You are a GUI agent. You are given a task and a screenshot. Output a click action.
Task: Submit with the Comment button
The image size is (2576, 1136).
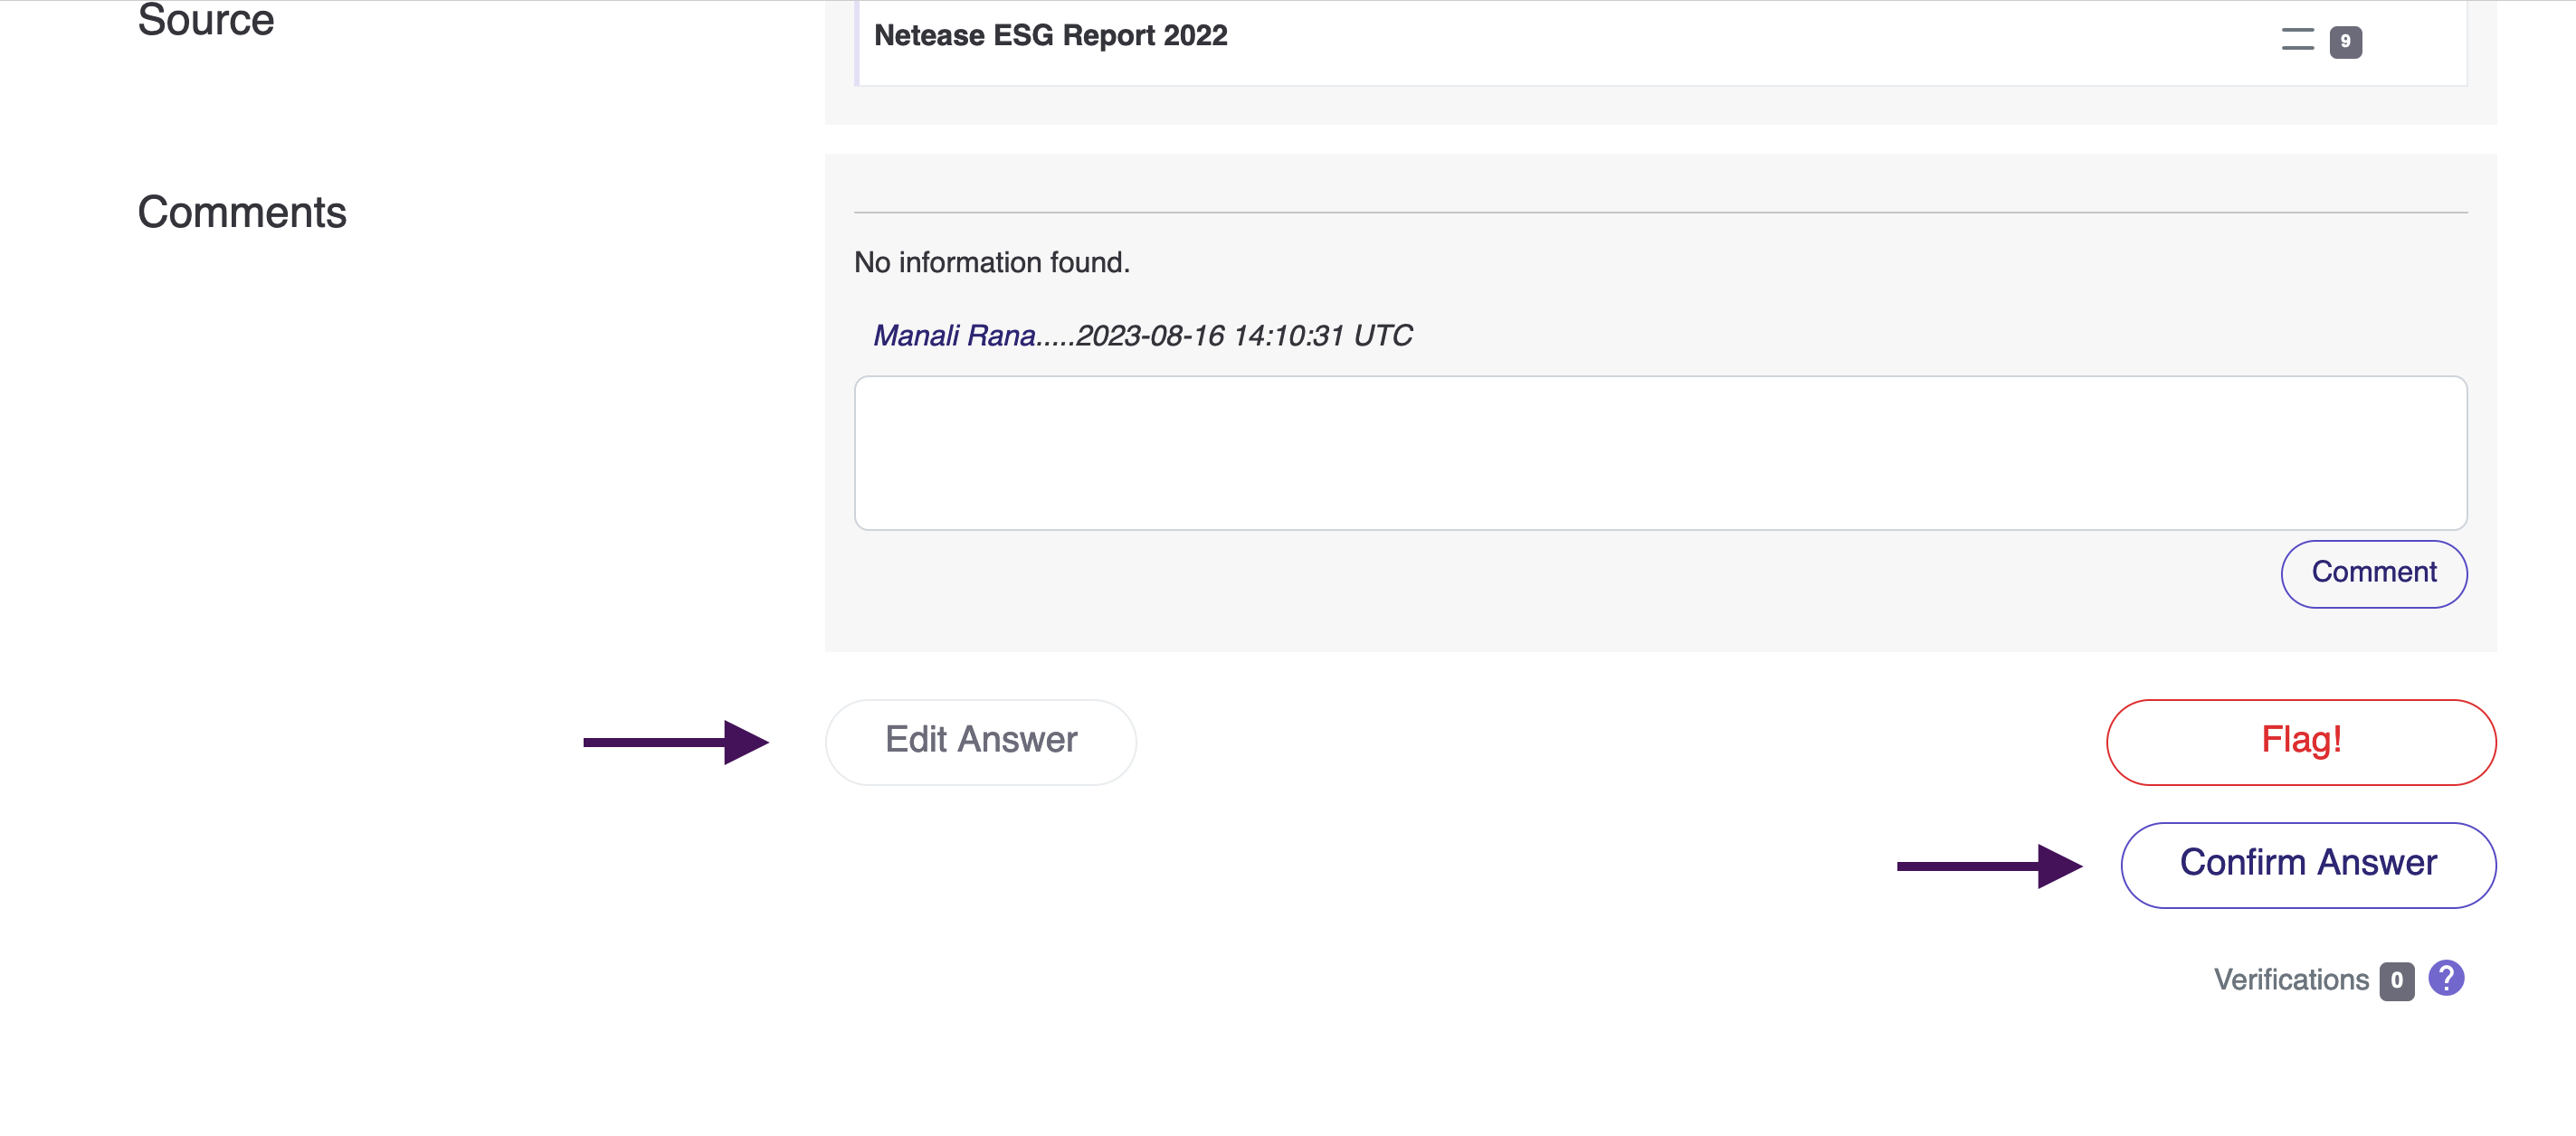(2373, 573)
